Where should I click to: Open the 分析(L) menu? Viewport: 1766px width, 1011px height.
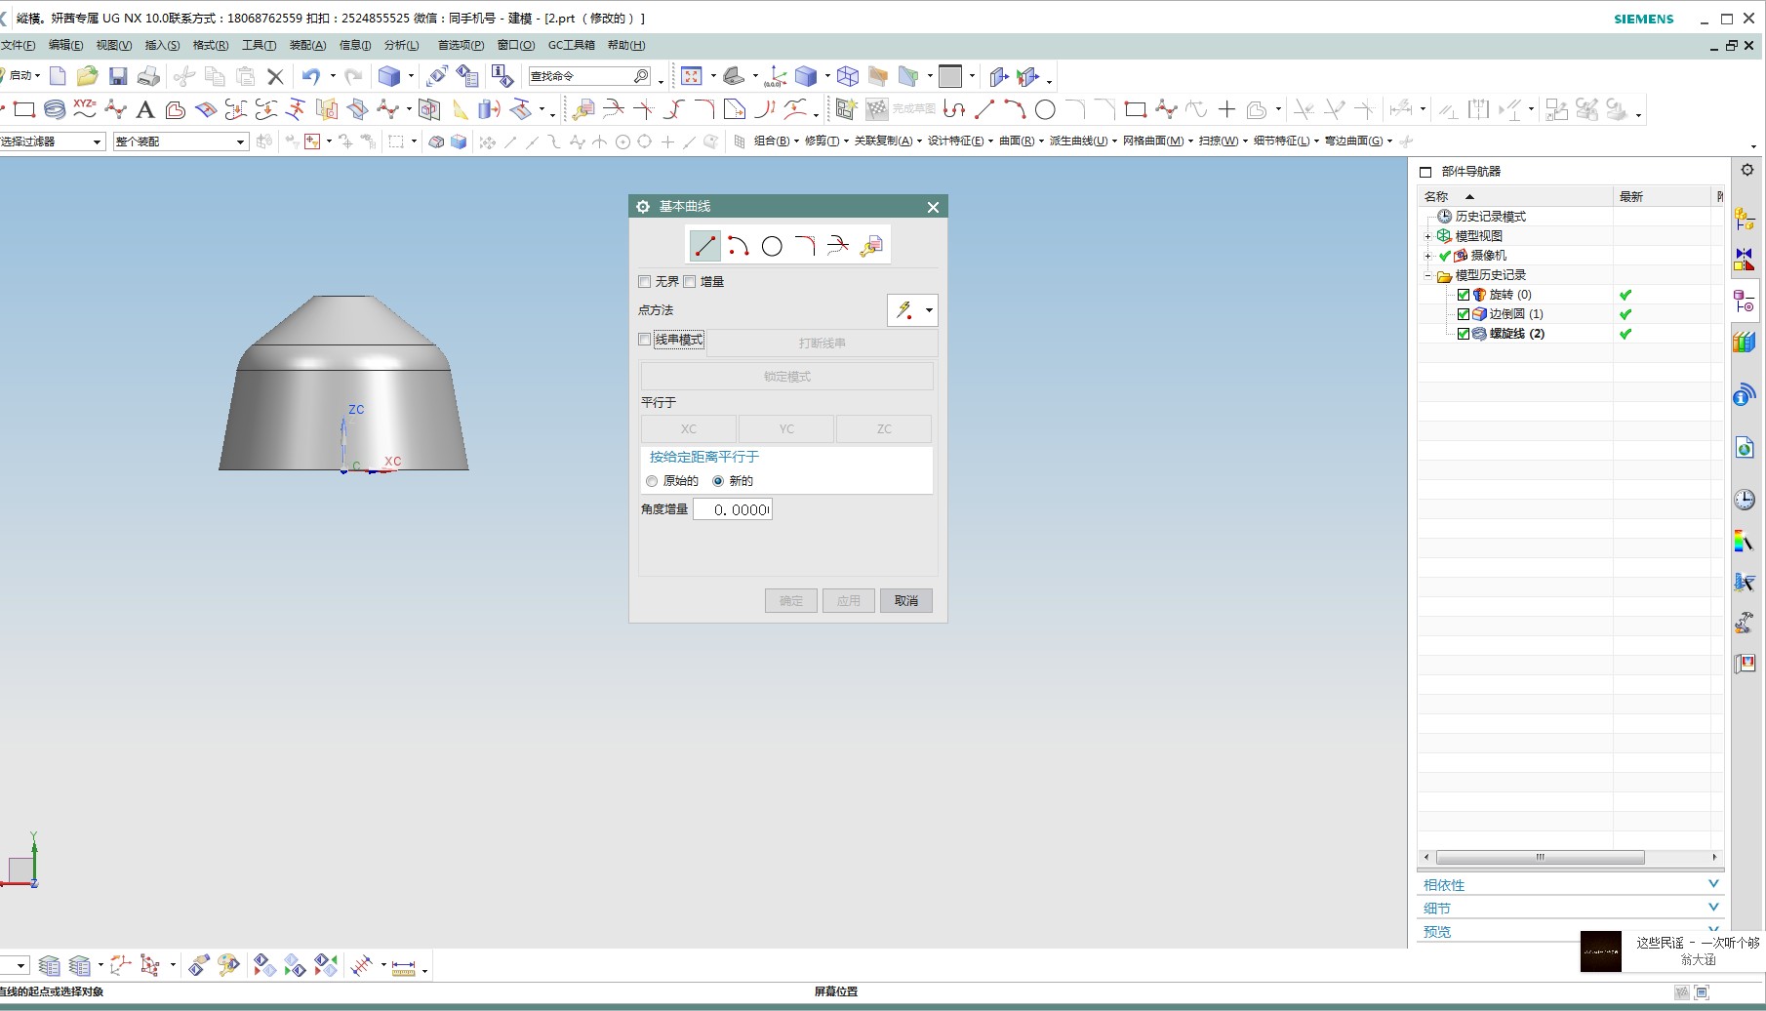coord(401,45)
